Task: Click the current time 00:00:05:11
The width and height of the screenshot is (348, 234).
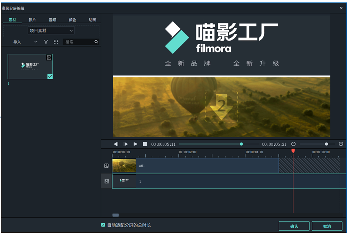Action: click(163, 144)
